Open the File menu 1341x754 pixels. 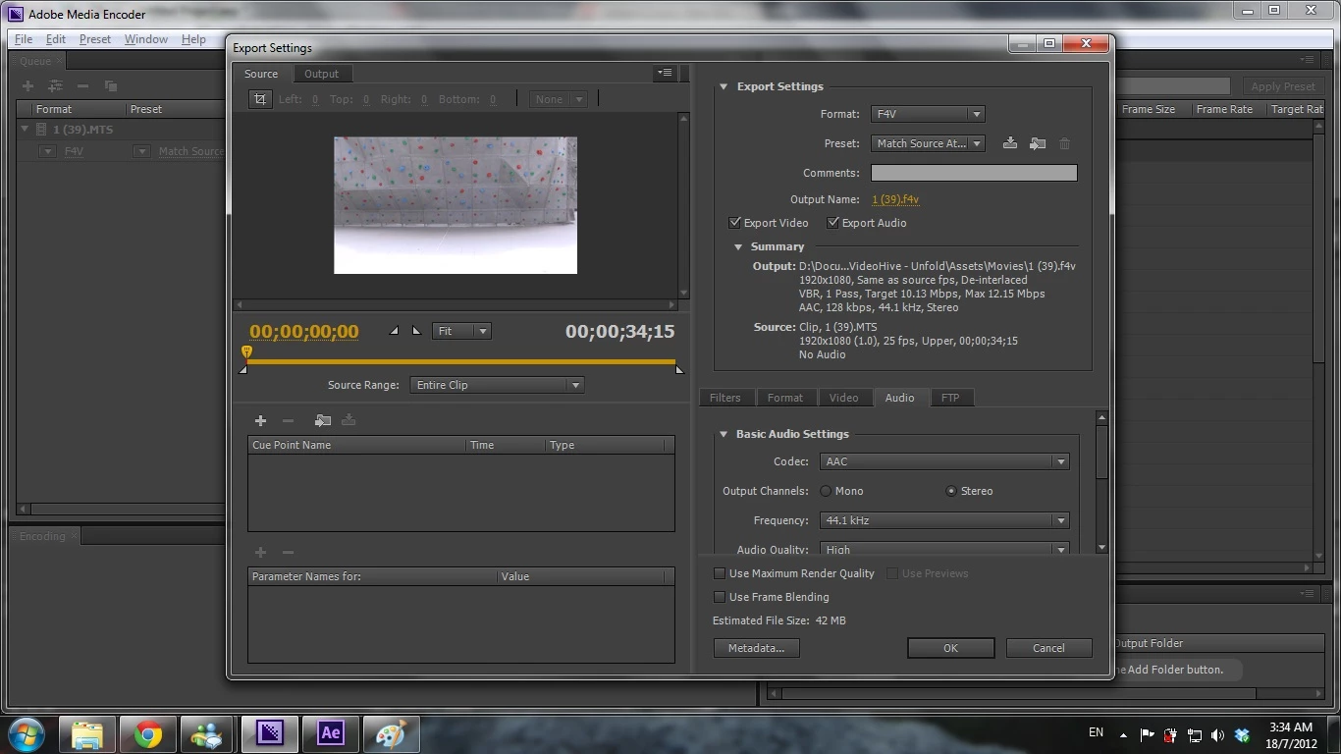coord(23,39)
